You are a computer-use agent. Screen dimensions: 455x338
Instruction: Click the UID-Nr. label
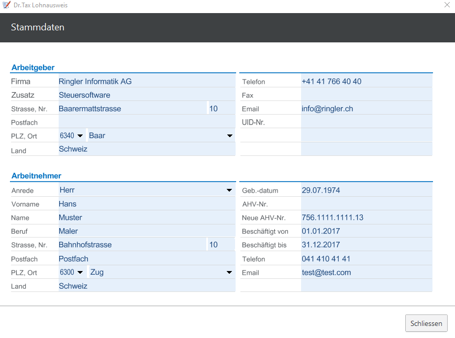coord(253,122)
